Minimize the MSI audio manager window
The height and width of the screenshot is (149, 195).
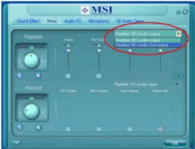coord(178,12)
